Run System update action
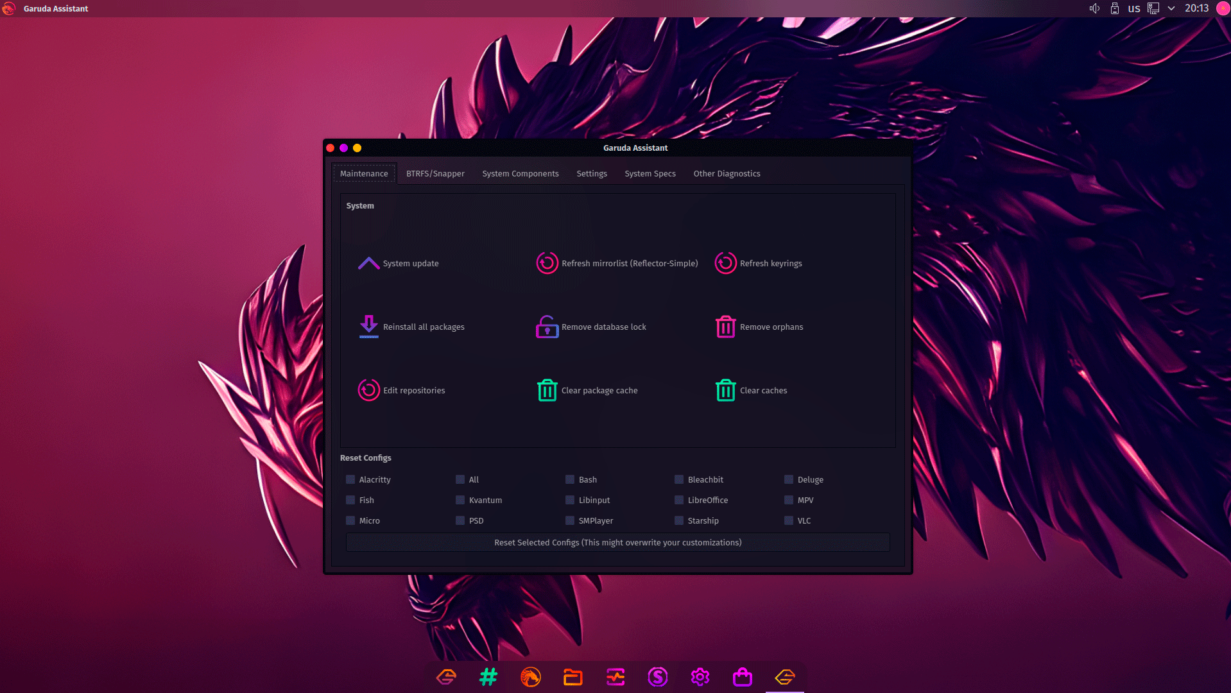Screen dimensions: 1231x693 point(399,263)
